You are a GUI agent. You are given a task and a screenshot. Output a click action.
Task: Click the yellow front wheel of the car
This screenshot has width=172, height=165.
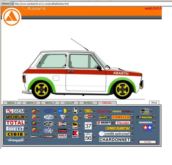tap(123, 90)
